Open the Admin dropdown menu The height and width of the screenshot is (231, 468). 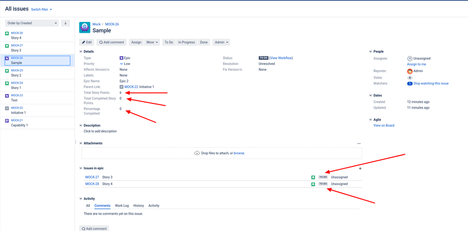(221, 43)
